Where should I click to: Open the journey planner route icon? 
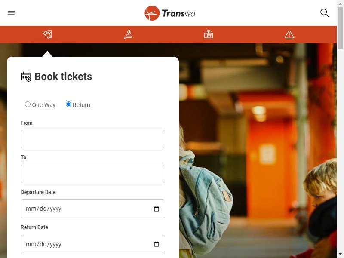[128, 34]
